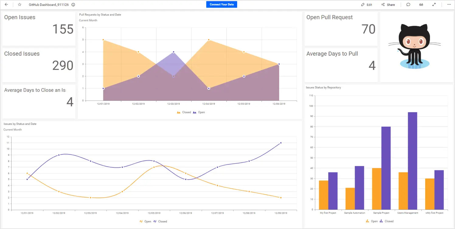Viewport: 455px width, 229px height.
Task: Open comments with the speech bubble icon
Action: (408, 5)
